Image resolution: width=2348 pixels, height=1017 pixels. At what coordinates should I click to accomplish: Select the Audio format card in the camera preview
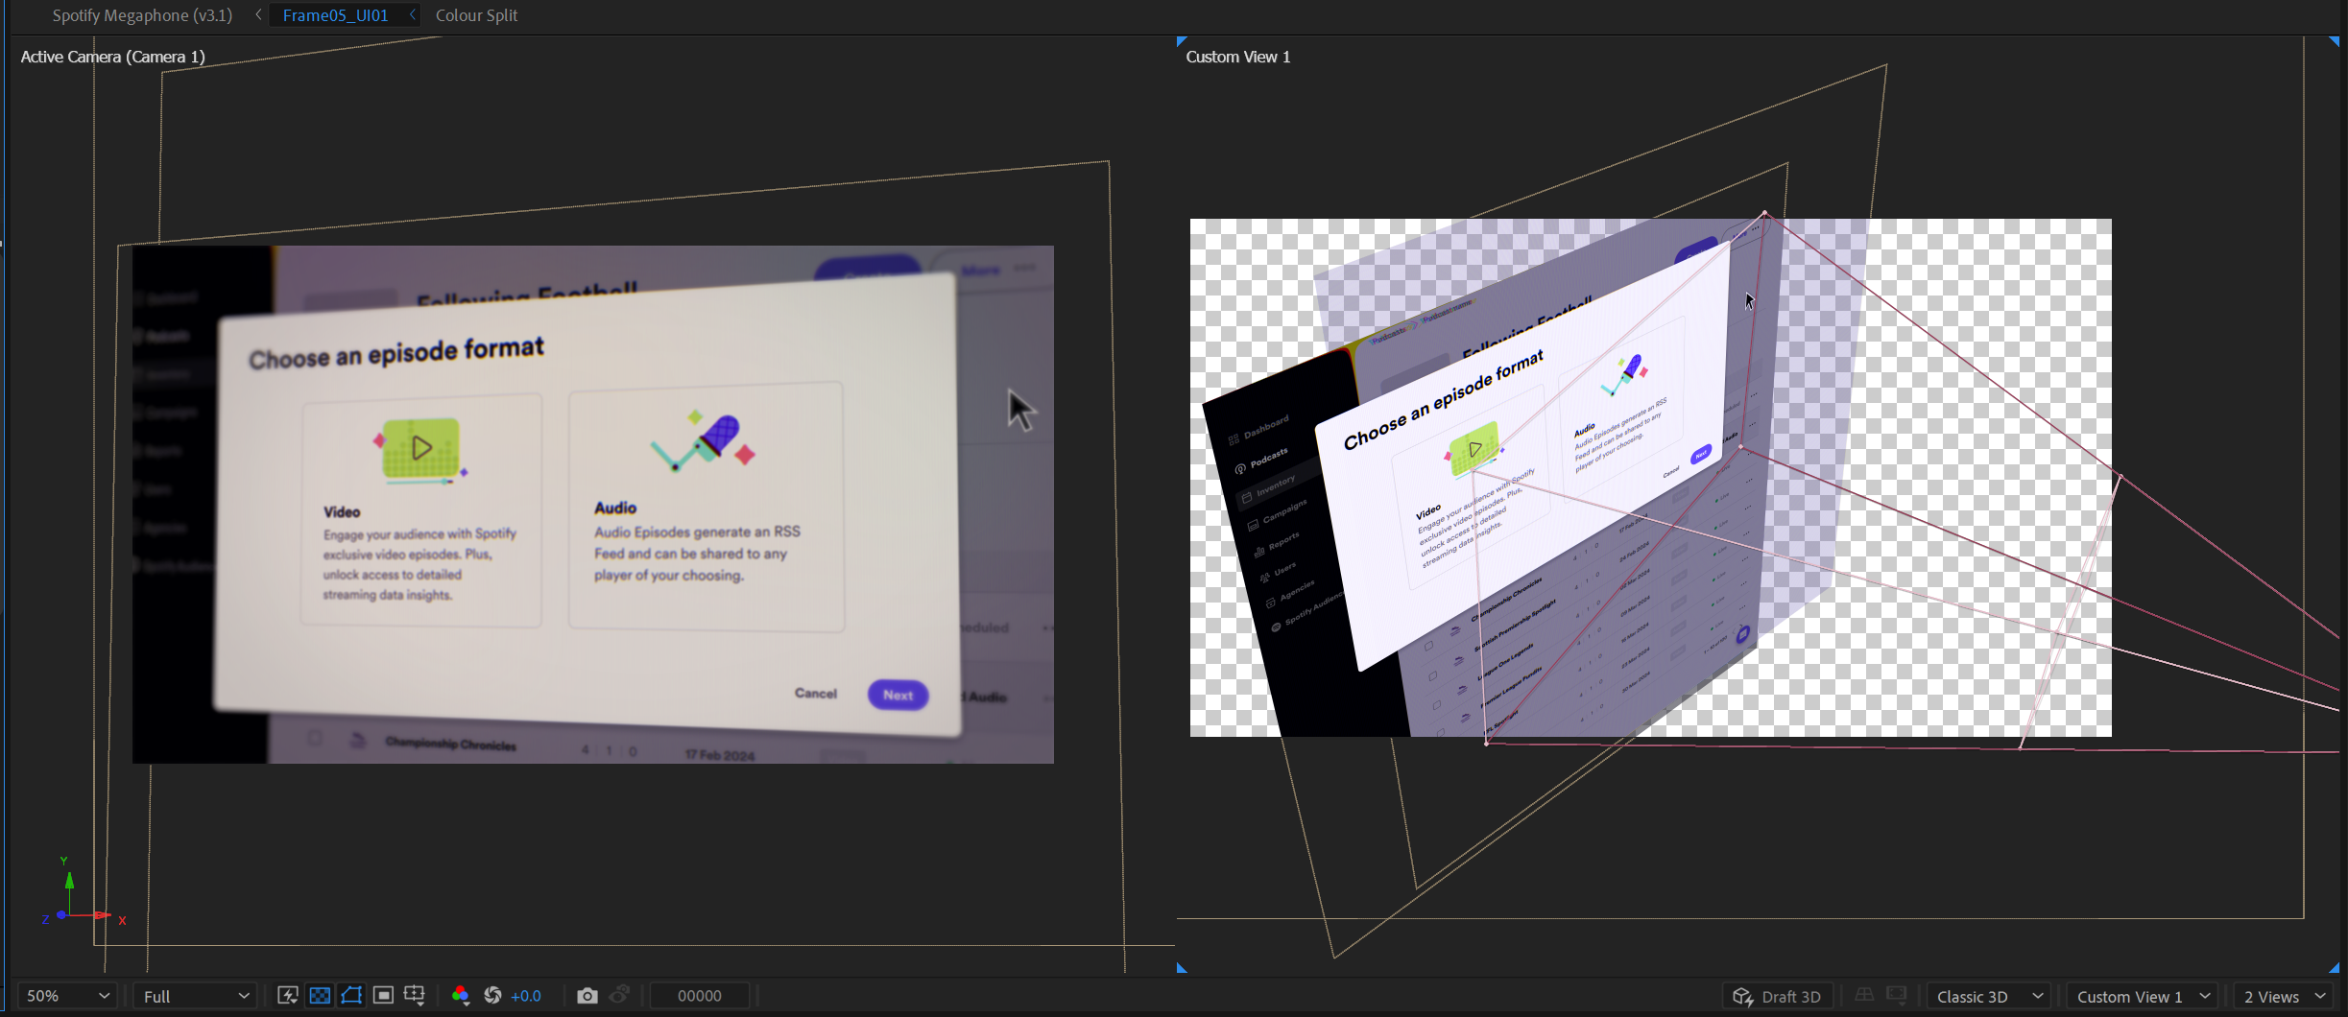[707, 507]
